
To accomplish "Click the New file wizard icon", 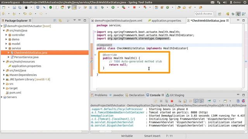I will click(x=3, y=7).
